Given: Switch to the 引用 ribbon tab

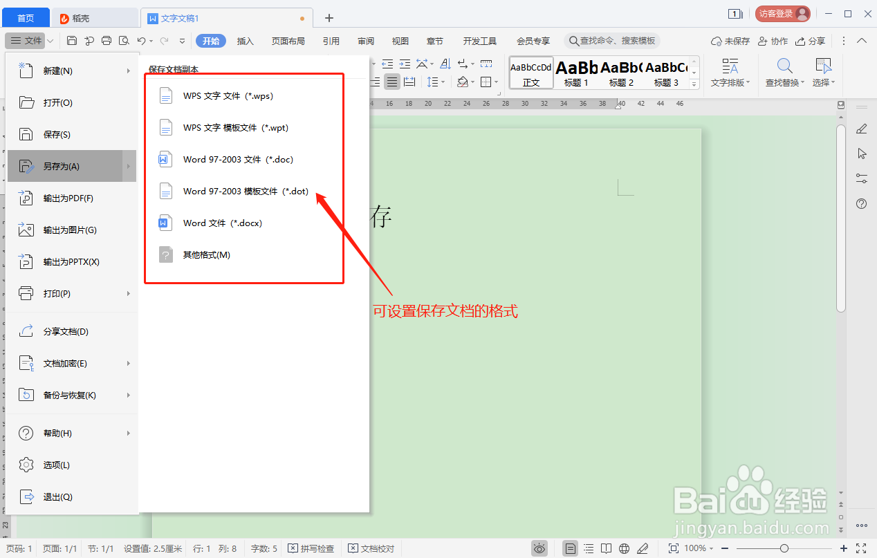Looking at the screenshot, I should point(331,41).
